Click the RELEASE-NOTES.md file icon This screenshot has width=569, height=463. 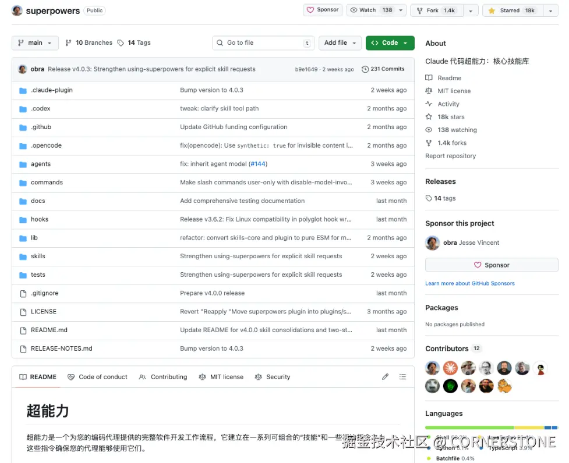coord(23,349)
